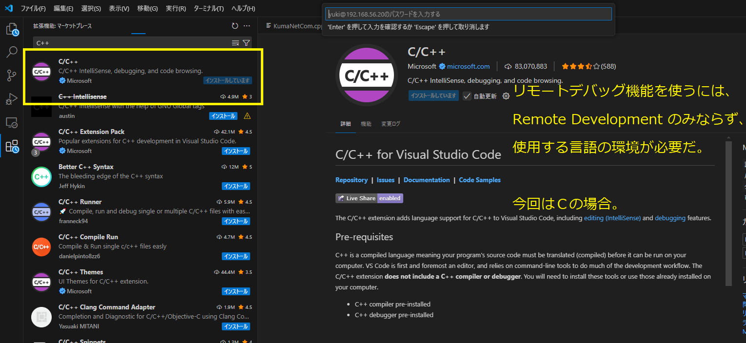Click the VS Code logo in the title bar
Viewport: 746px width, 343px height.
point(8,8)
